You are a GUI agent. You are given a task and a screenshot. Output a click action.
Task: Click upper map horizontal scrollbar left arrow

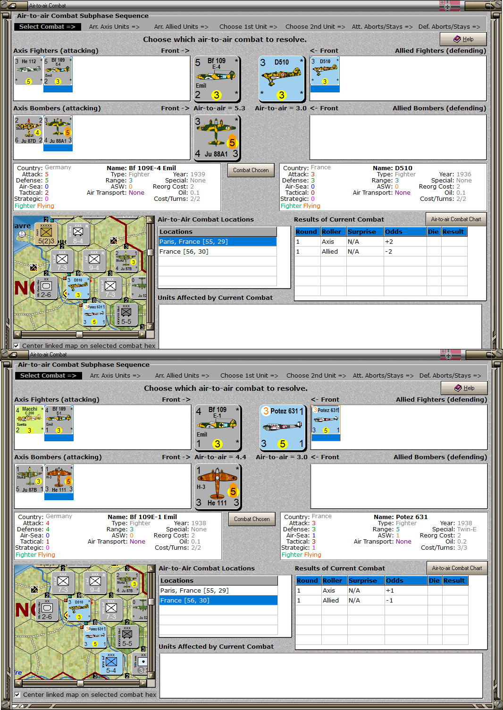(x=17, y=334)
